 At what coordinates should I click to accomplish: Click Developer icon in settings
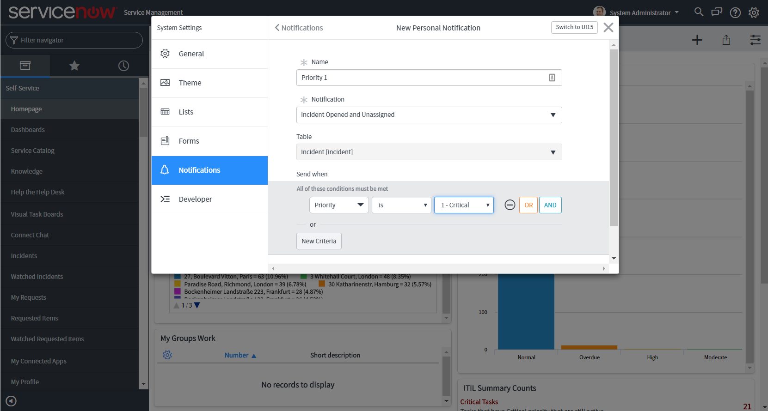pyautogui.click(x=165, y=199)
